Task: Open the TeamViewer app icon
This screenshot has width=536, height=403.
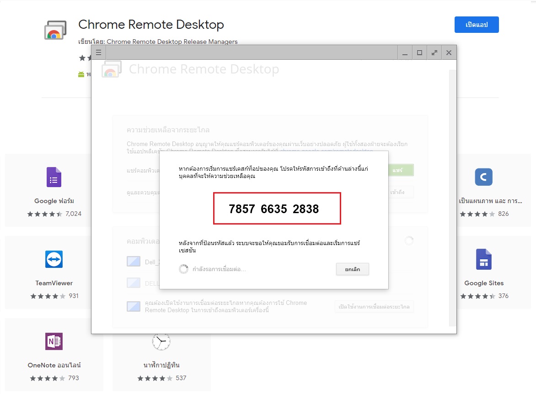Action: pyautogui.click(x=54, y=259)
